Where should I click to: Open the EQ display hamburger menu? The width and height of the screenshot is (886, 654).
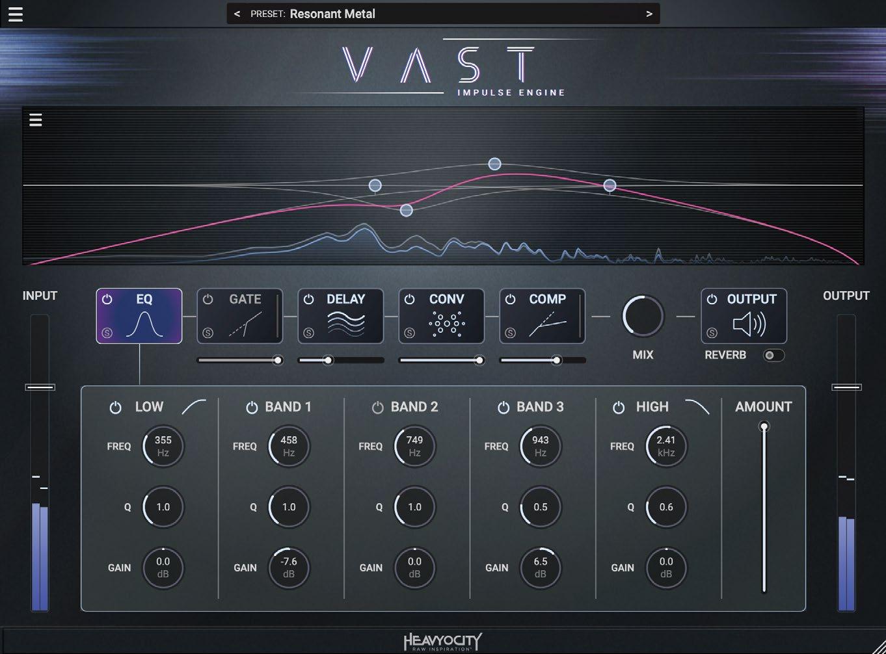(36, 120)
